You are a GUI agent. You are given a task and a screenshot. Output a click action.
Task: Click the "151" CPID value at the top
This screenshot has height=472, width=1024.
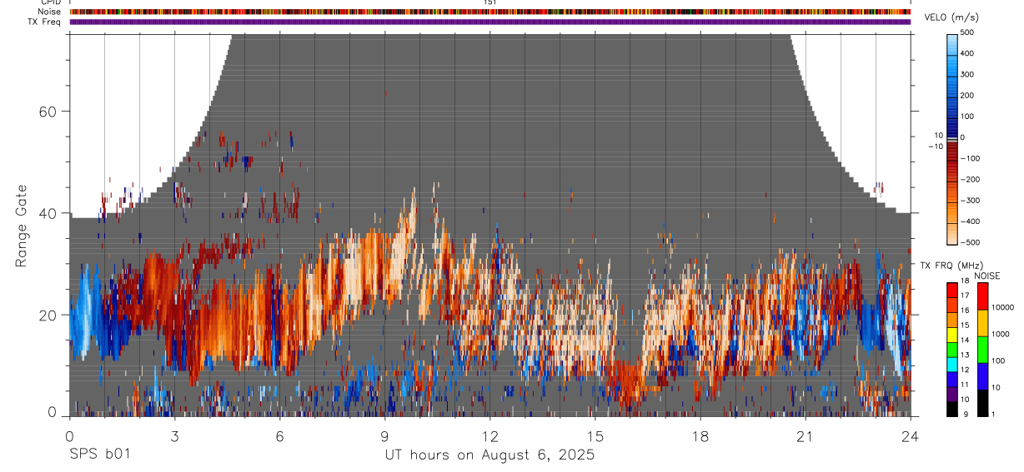489,2
